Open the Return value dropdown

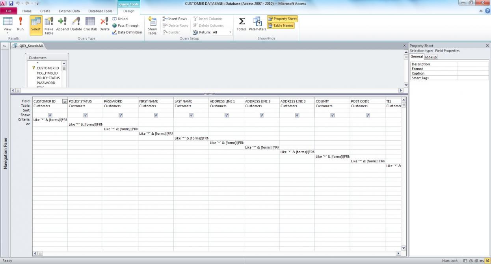[230, 32]
